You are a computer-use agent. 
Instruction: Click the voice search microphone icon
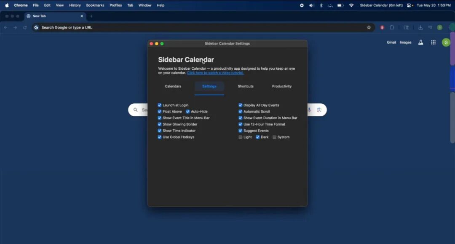[x=309, y=110]
